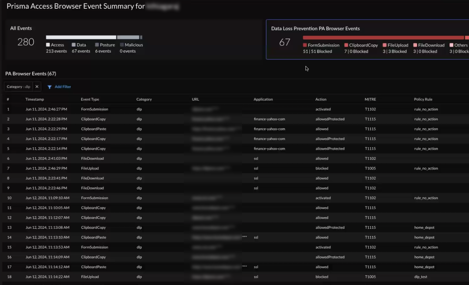Click the Policy Rule column header
Image resolution: width=469 pixels, height=285 pixels.
423,99
